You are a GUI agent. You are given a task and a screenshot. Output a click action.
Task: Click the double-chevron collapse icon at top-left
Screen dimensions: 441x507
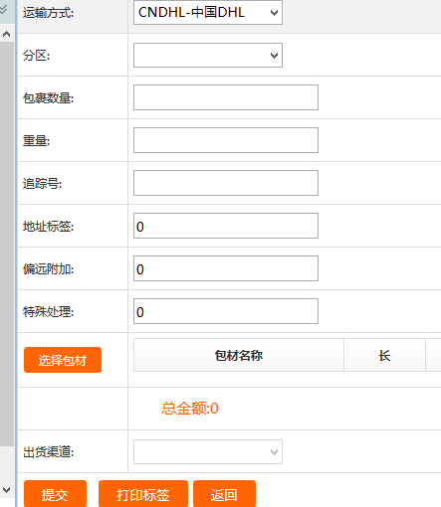click(3, 9)
